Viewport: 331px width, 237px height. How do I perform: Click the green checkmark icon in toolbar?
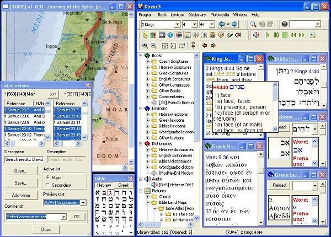point(229,35)
